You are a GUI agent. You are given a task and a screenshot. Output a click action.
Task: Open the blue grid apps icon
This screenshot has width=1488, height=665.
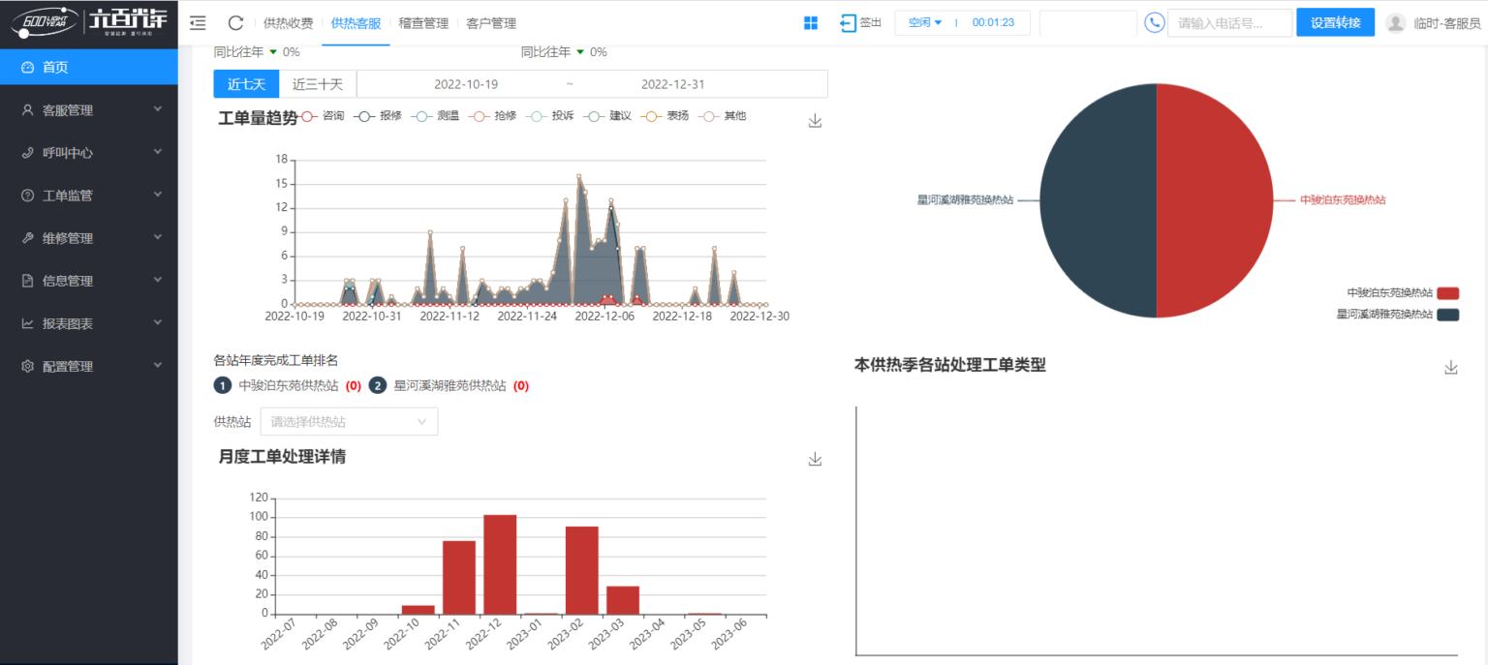811,23
